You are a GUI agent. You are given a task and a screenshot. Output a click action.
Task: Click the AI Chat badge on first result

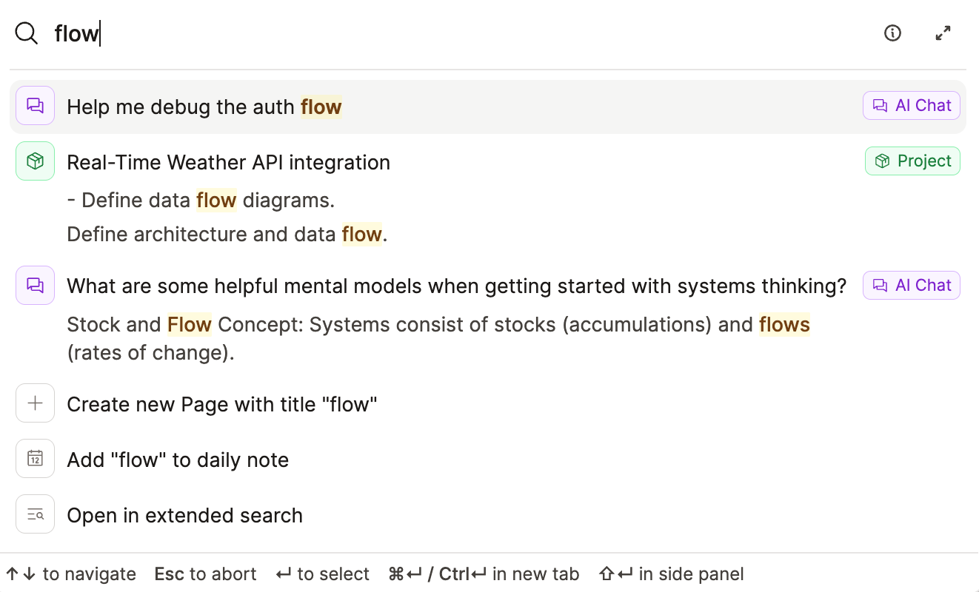pyautogui.click(x=911, y=105)
